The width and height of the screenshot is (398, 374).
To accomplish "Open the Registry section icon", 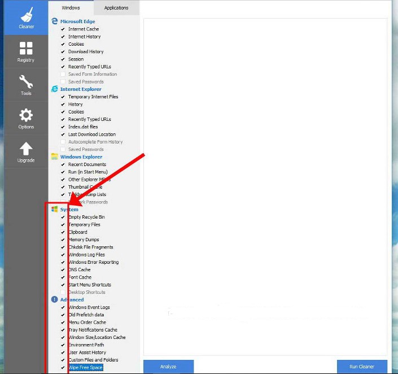I will (26, 48).
